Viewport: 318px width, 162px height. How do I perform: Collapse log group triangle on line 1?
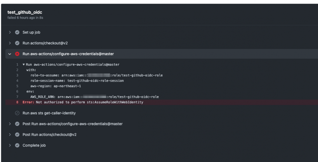click(x=24, y=65)
